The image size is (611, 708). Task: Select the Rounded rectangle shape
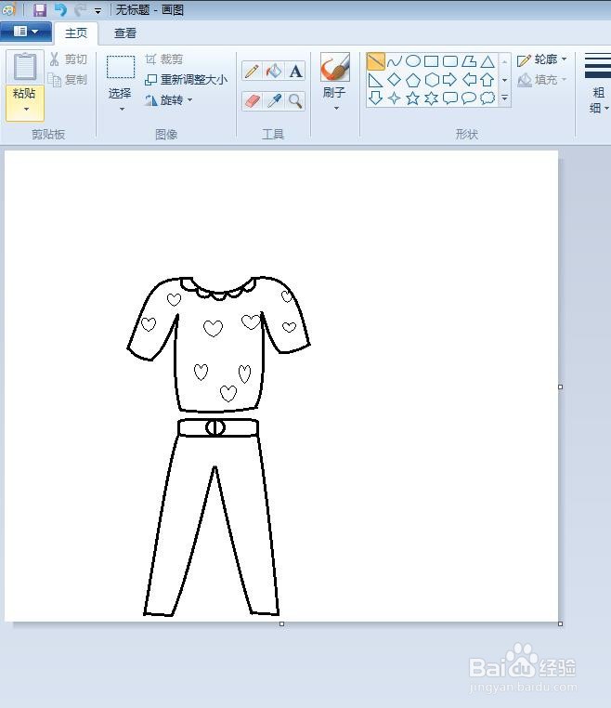(450, 61)
